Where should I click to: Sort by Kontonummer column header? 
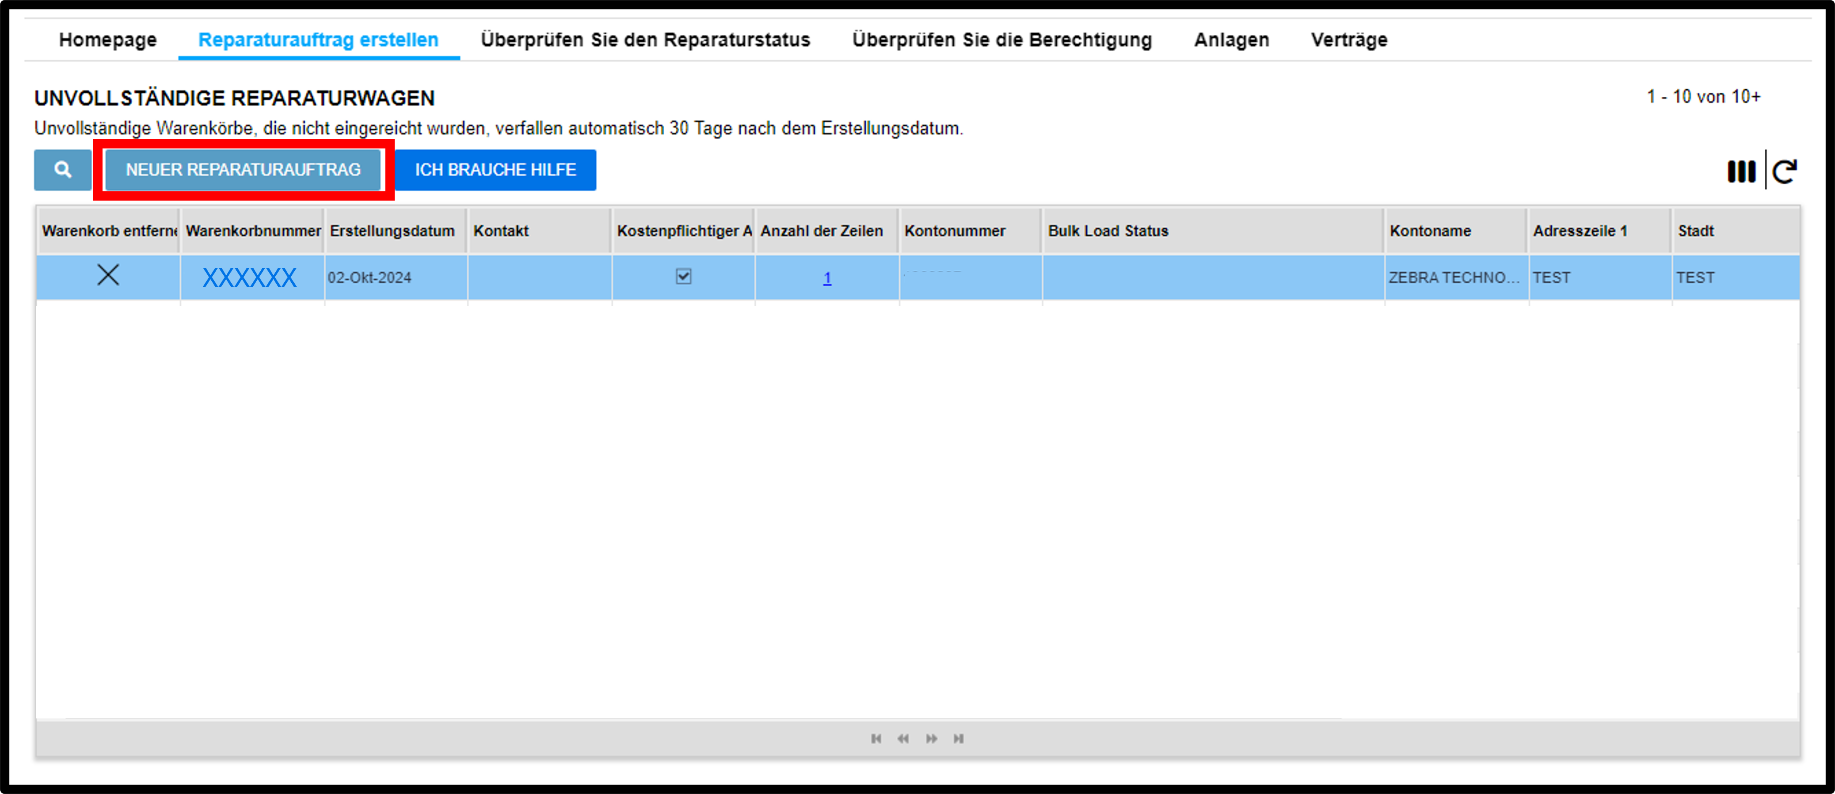(x=970, y=231)
